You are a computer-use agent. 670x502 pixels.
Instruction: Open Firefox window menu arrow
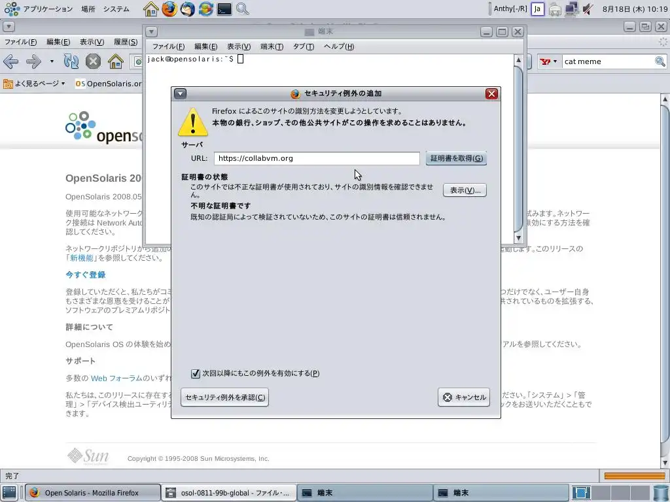pos(9,26)
